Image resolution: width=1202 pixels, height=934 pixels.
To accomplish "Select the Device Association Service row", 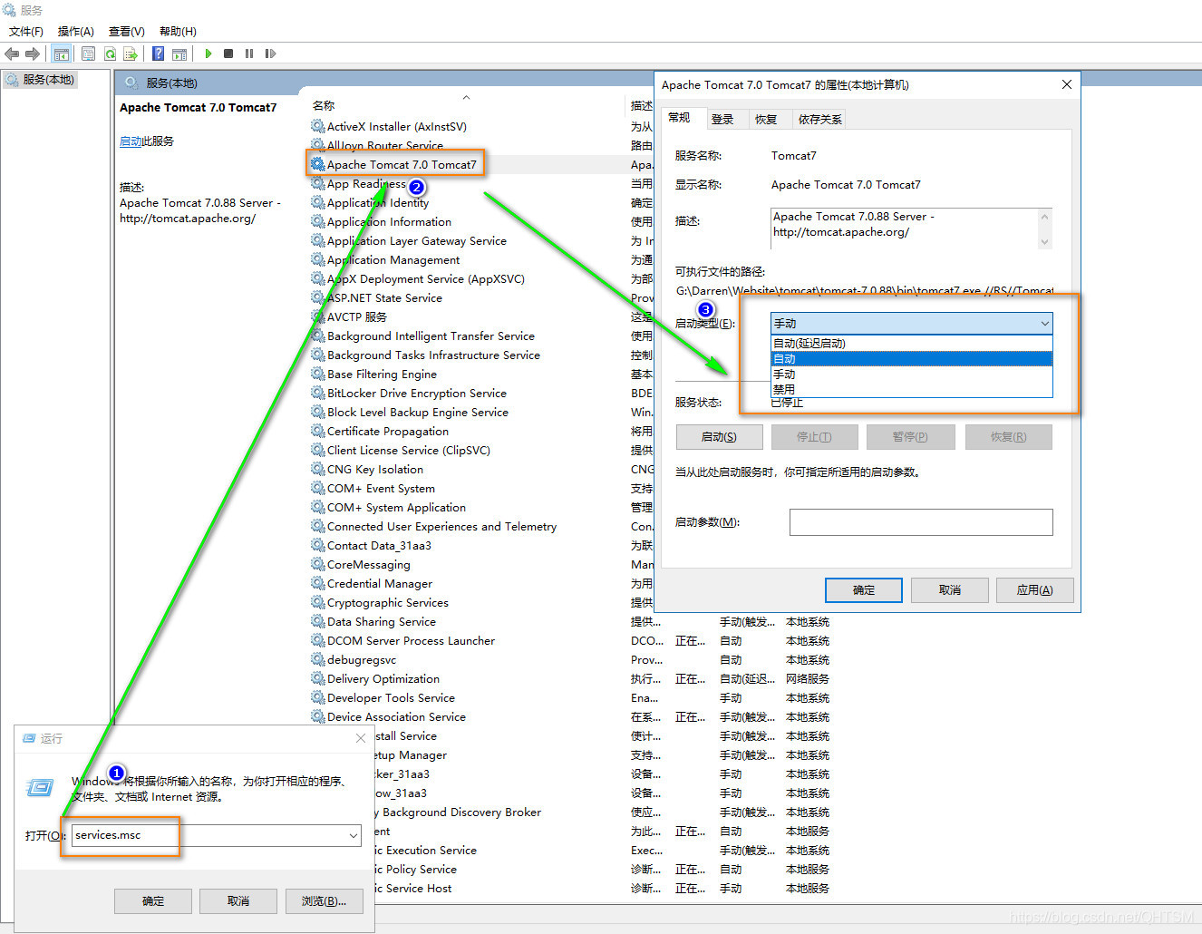I will (396, 716).
